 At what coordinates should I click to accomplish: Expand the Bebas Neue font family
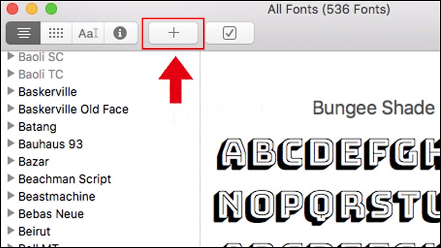point(10,214)
